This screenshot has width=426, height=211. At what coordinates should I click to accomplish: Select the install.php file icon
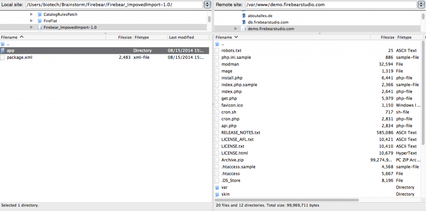pyautogui.click(x=217, y=78)
